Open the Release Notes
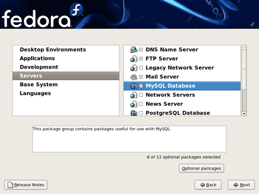Viewport: 259px width, 194px height. point(26,185)
